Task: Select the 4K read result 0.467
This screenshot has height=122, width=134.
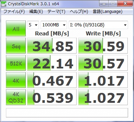Action: click(x=52, y=80)
